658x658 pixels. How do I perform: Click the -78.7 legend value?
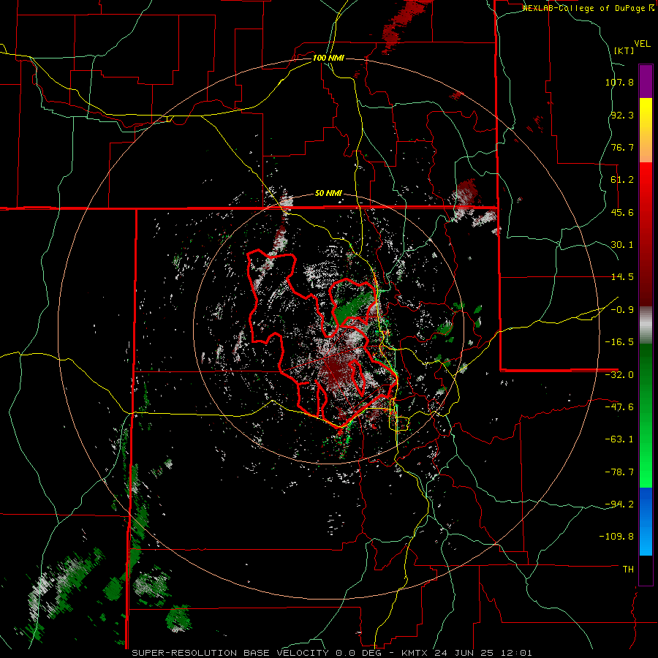click(x=619, y=472)
